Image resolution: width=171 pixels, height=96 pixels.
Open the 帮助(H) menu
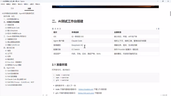[x=38, y=4]
